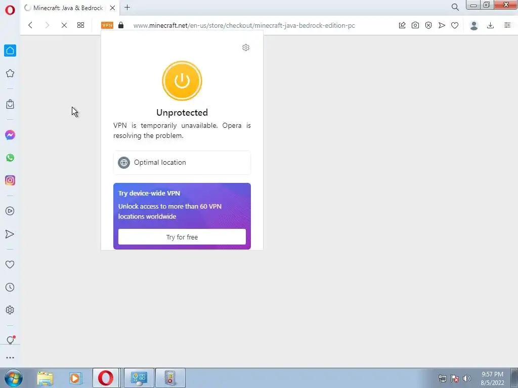This screenshot has height=388, width=518.
Task: Open the ad blocker shield icon
Action: [428, 25]
